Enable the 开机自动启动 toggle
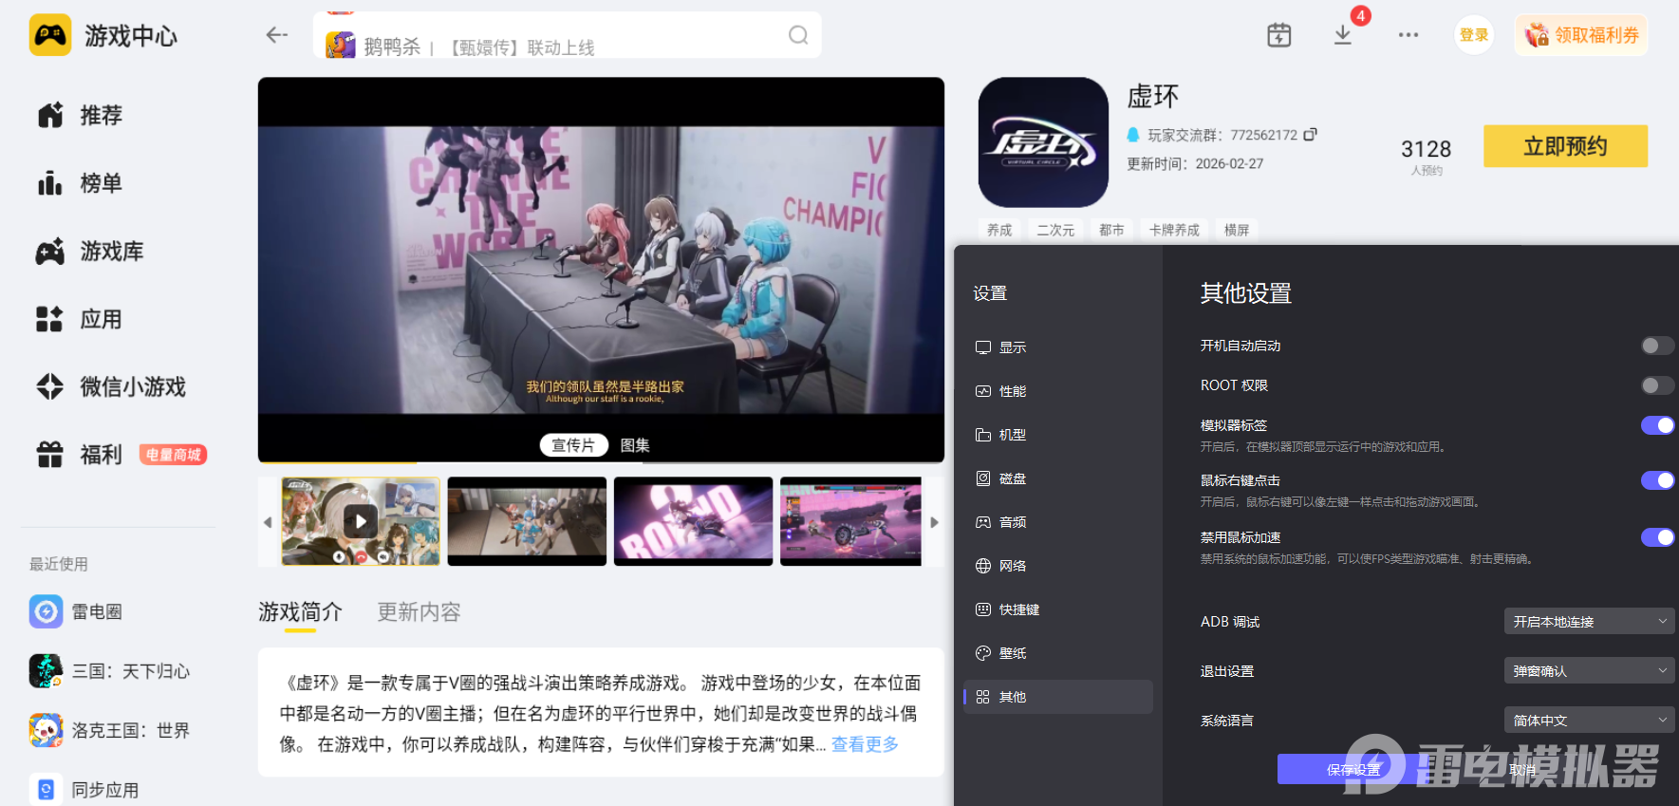The height and width of the screenshot is (806, 1679). 1657,346
